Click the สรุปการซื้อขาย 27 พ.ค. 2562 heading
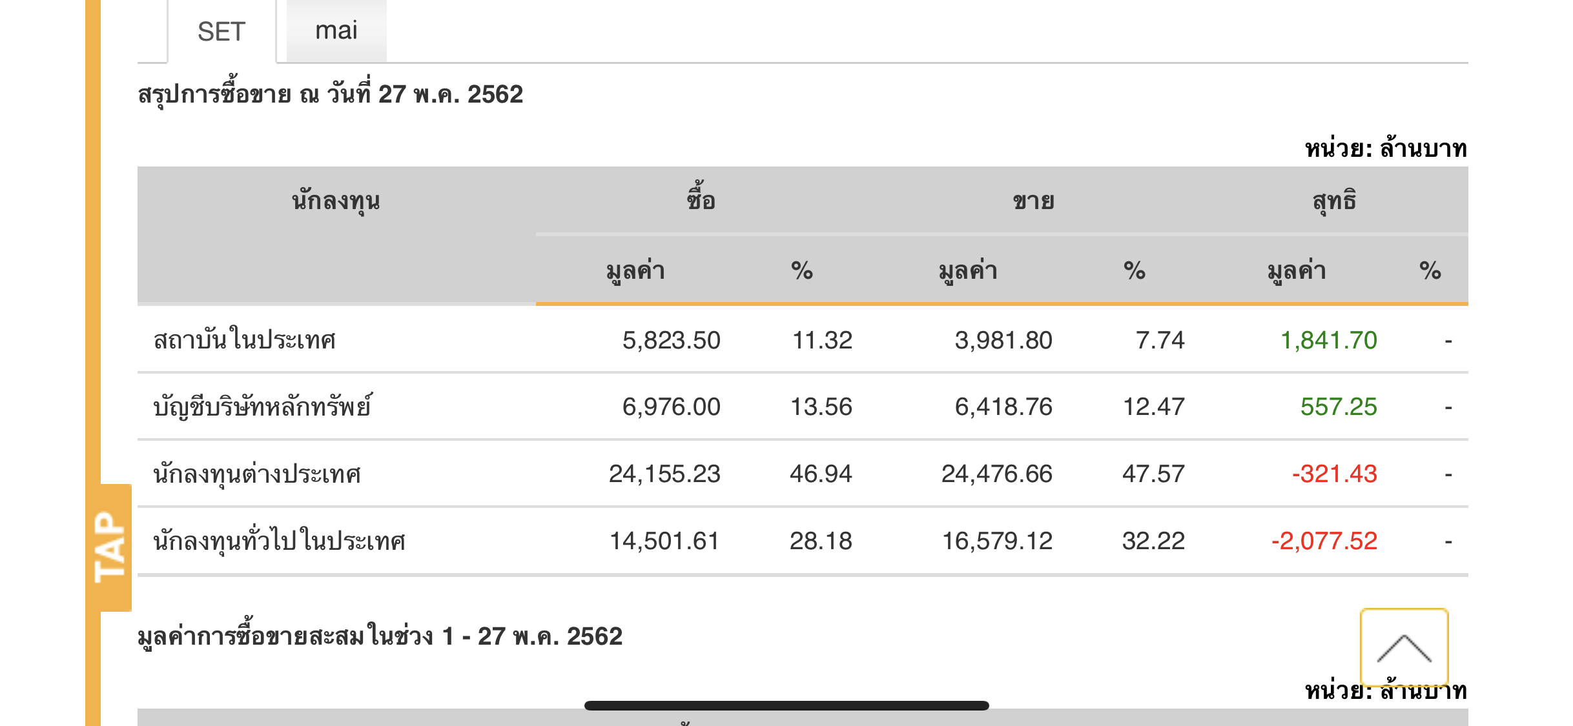 tap(330, 95)
